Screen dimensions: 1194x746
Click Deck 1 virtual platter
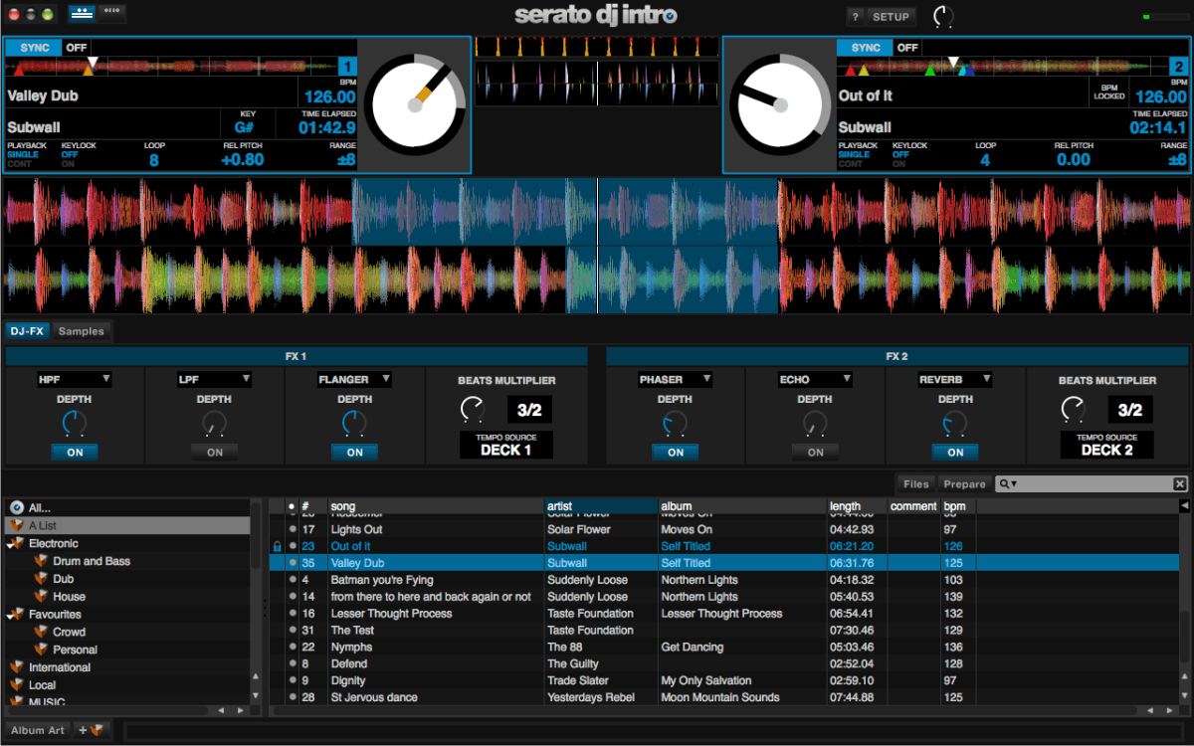(415, 104)
